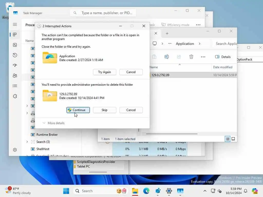Viewport: 263px width, 197px height.
Task: Click Explorer horizontal scrollbar
Action: point(172,134)
